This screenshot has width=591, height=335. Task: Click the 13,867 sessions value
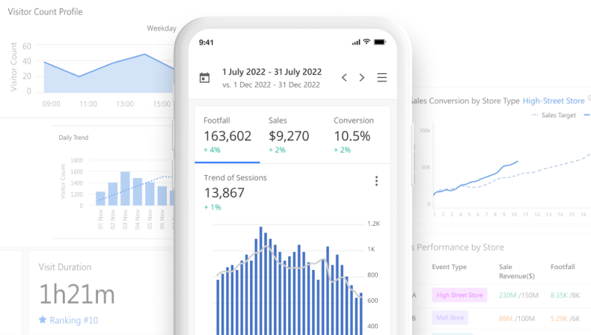224,193
